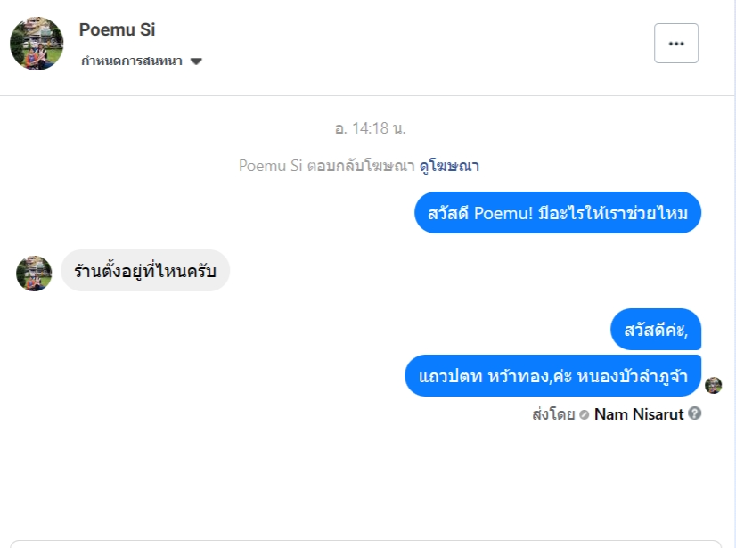Viewport: 736px width, 548px height.
Task: Click the message แถวปตท หว้าทอง,ค่ะ หนองบัวลำภูจ้า
Action: (552, 376)
